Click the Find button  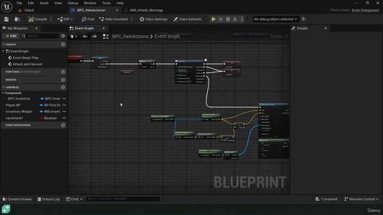88,19
